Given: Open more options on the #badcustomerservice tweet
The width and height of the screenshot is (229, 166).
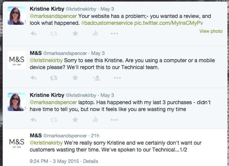Looking at the screenshot, I should click(114, 34).
